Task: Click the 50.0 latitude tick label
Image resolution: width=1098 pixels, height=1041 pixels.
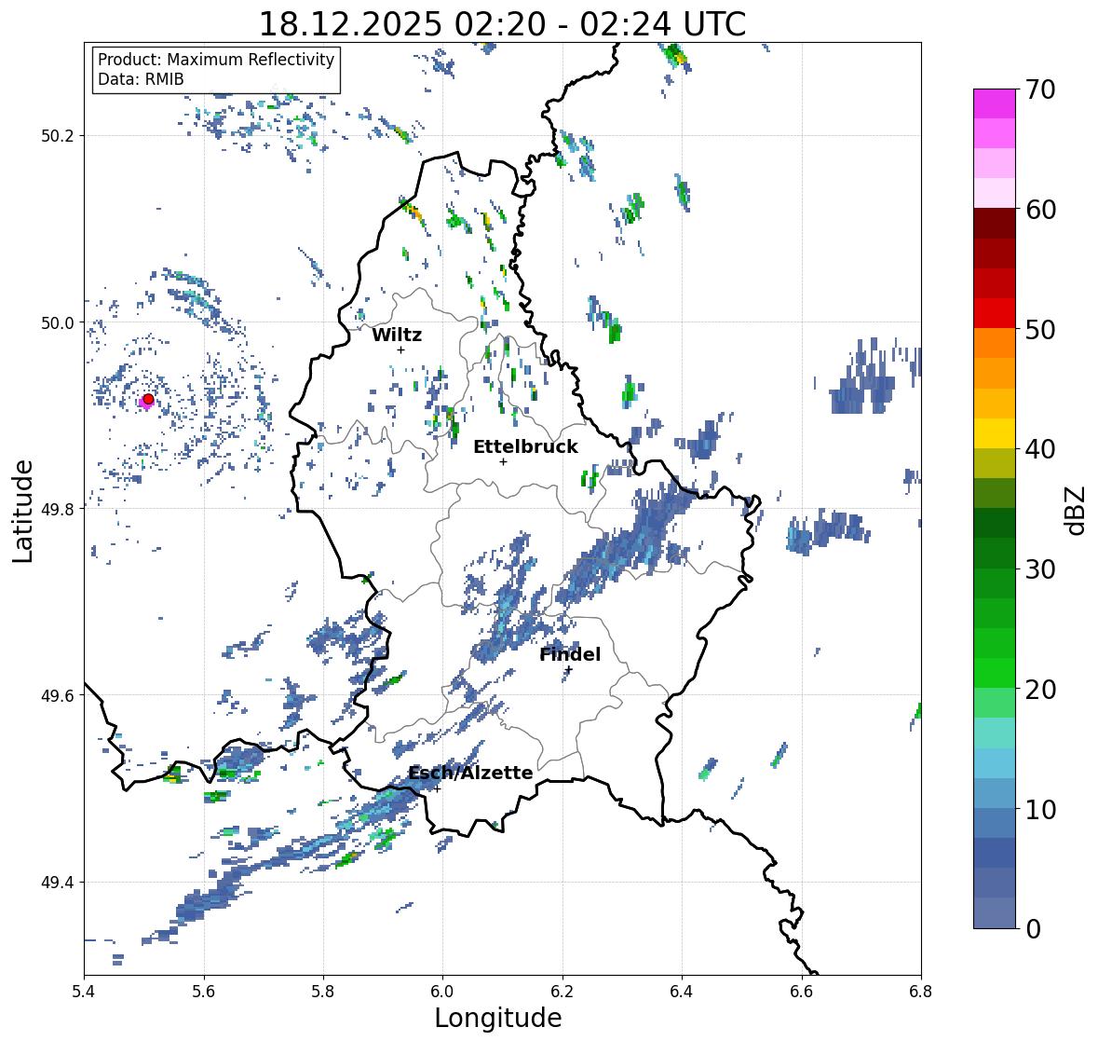Action: click(58, 322)
